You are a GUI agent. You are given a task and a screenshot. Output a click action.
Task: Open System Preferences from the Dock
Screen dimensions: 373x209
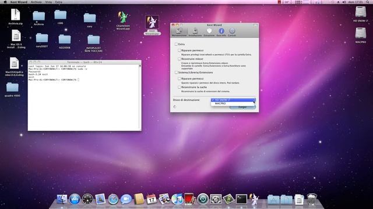(x=216, y=199)
